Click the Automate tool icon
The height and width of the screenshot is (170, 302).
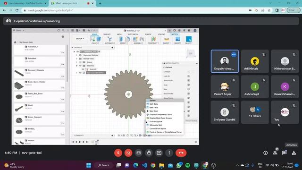point(110,39)
